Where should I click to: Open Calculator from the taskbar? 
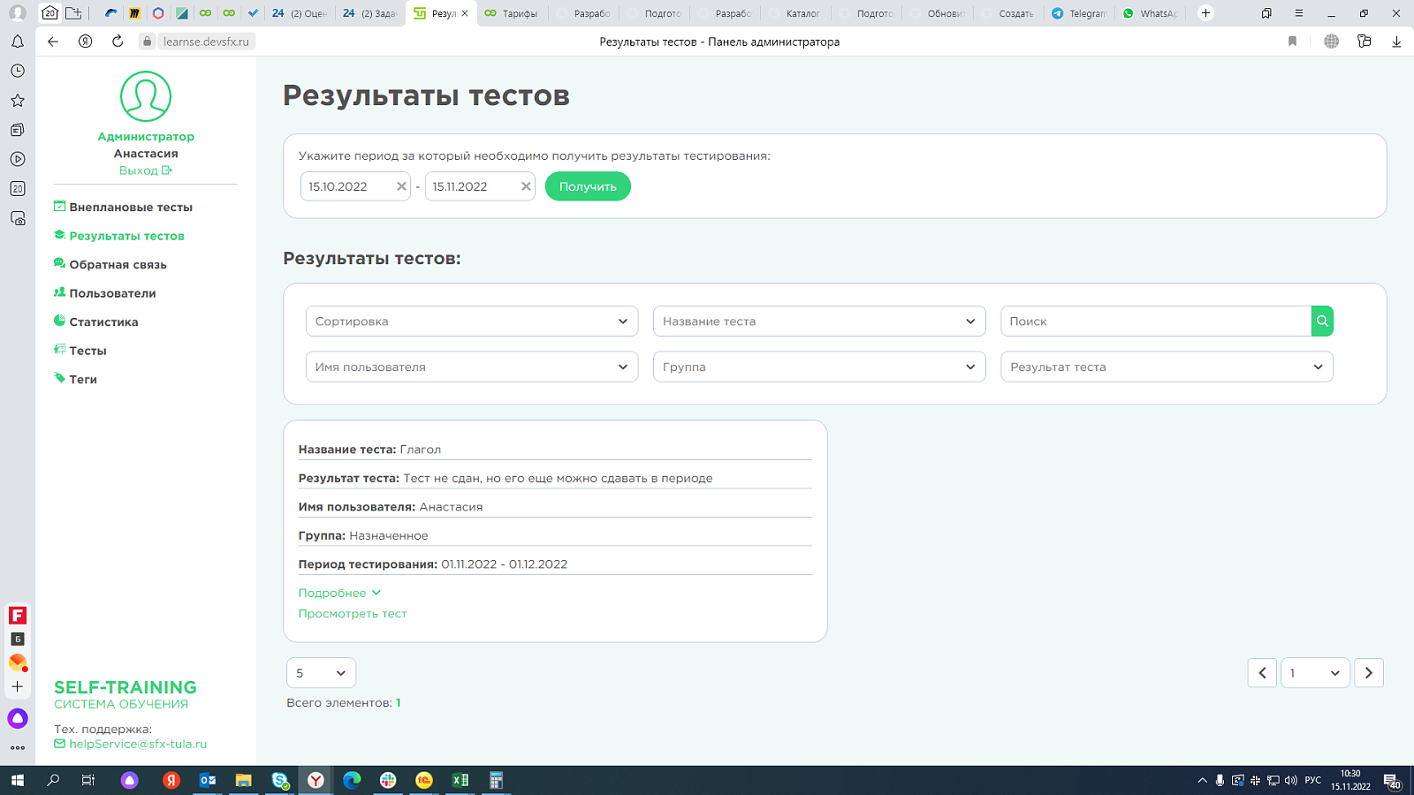tap(497, 780)
